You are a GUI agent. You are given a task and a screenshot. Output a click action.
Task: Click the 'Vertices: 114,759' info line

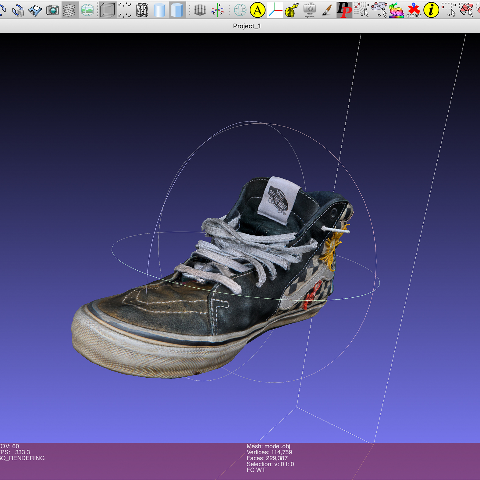tap(269, 452)
